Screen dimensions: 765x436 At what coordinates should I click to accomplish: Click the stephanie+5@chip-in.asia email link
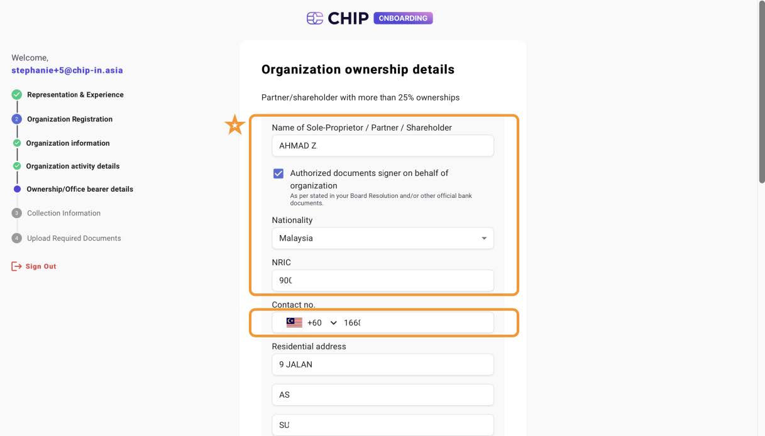[67, 70]
